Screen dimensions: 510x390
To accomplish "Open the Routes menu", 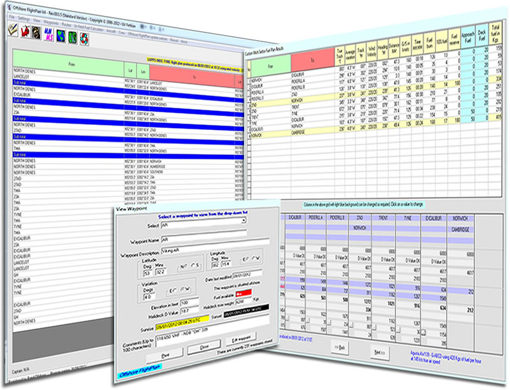I will coord(66,25).
